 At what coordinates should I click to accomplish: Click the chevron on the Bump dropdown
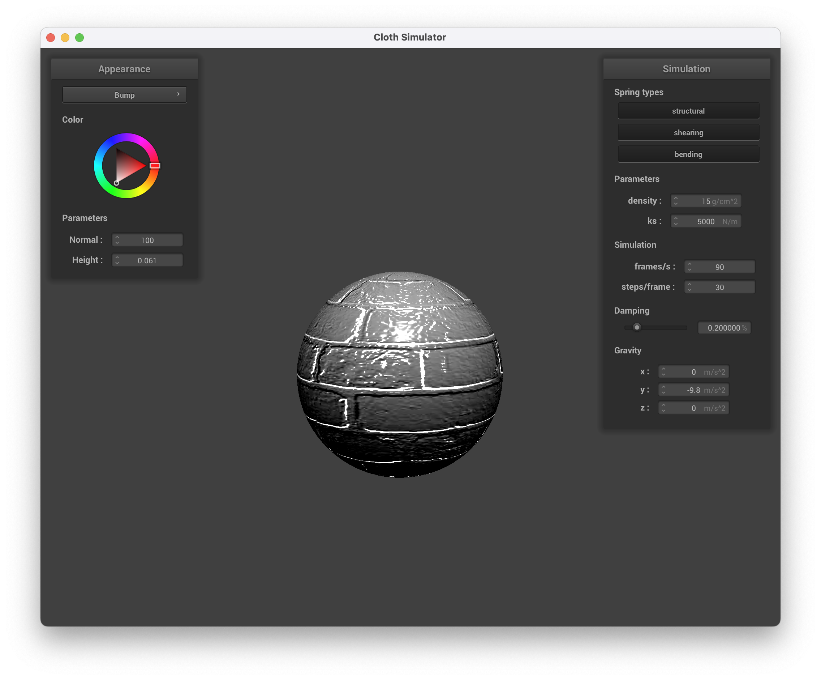coord(178,94)
